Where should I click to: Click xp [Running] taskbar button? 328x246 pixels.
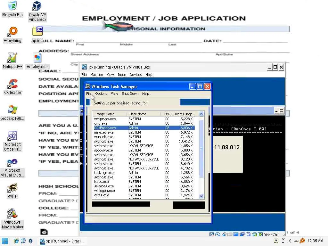[x=62, y=241]
